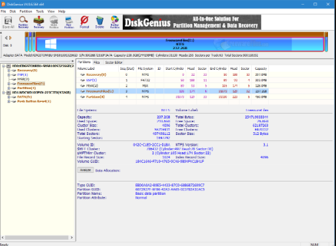Open the Partition menu

[x=26, y=11]
